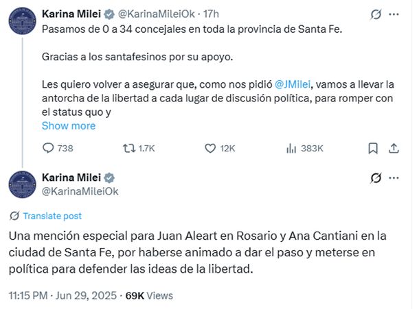This screenshot has width=419, height=309.
Task: Click the Karina Milei name in first post
Action: point(71,14)
